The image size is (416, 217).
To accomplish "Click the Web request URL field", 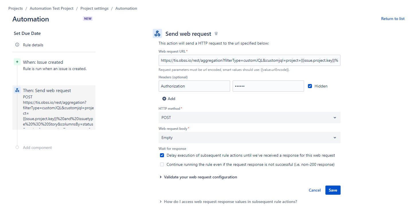I will [x=249, y=61].
